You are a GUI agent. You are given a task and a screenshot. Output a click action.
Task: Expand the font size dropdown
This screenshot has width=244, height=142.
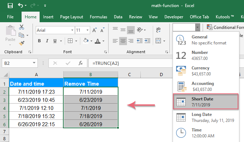(87, 30)
